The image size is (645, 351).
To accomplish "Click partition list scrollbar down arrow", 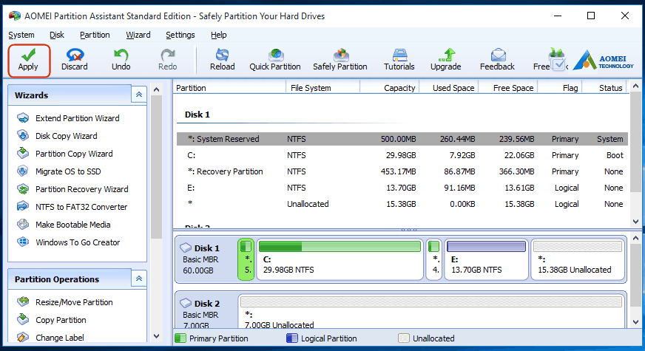I will point(635,222).
